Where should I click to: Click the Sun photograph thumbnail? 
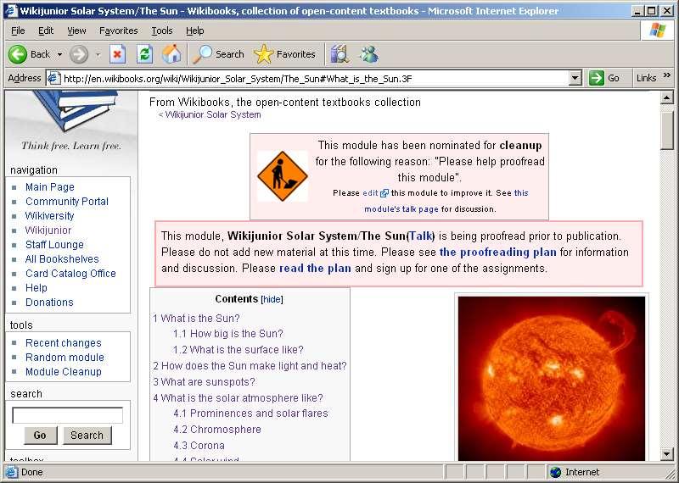551,379
